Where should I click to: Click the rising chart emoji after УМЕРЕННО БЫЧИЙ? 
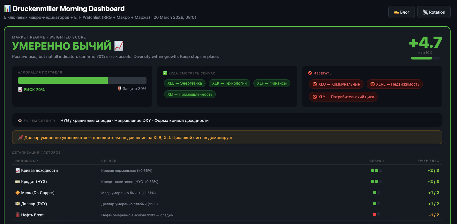coord(119,46)
